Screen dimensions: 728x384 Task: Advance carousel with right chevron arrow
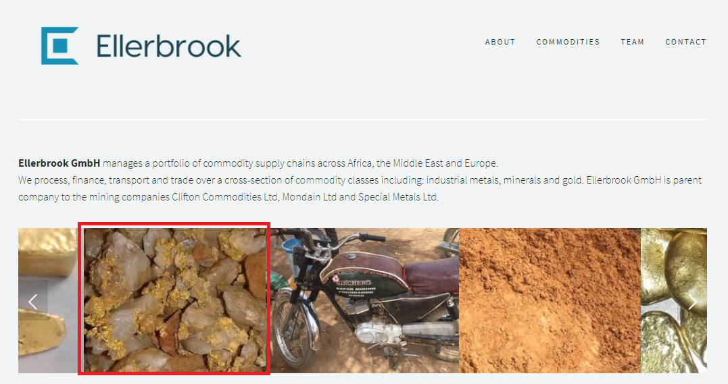[x=692, y=302]
